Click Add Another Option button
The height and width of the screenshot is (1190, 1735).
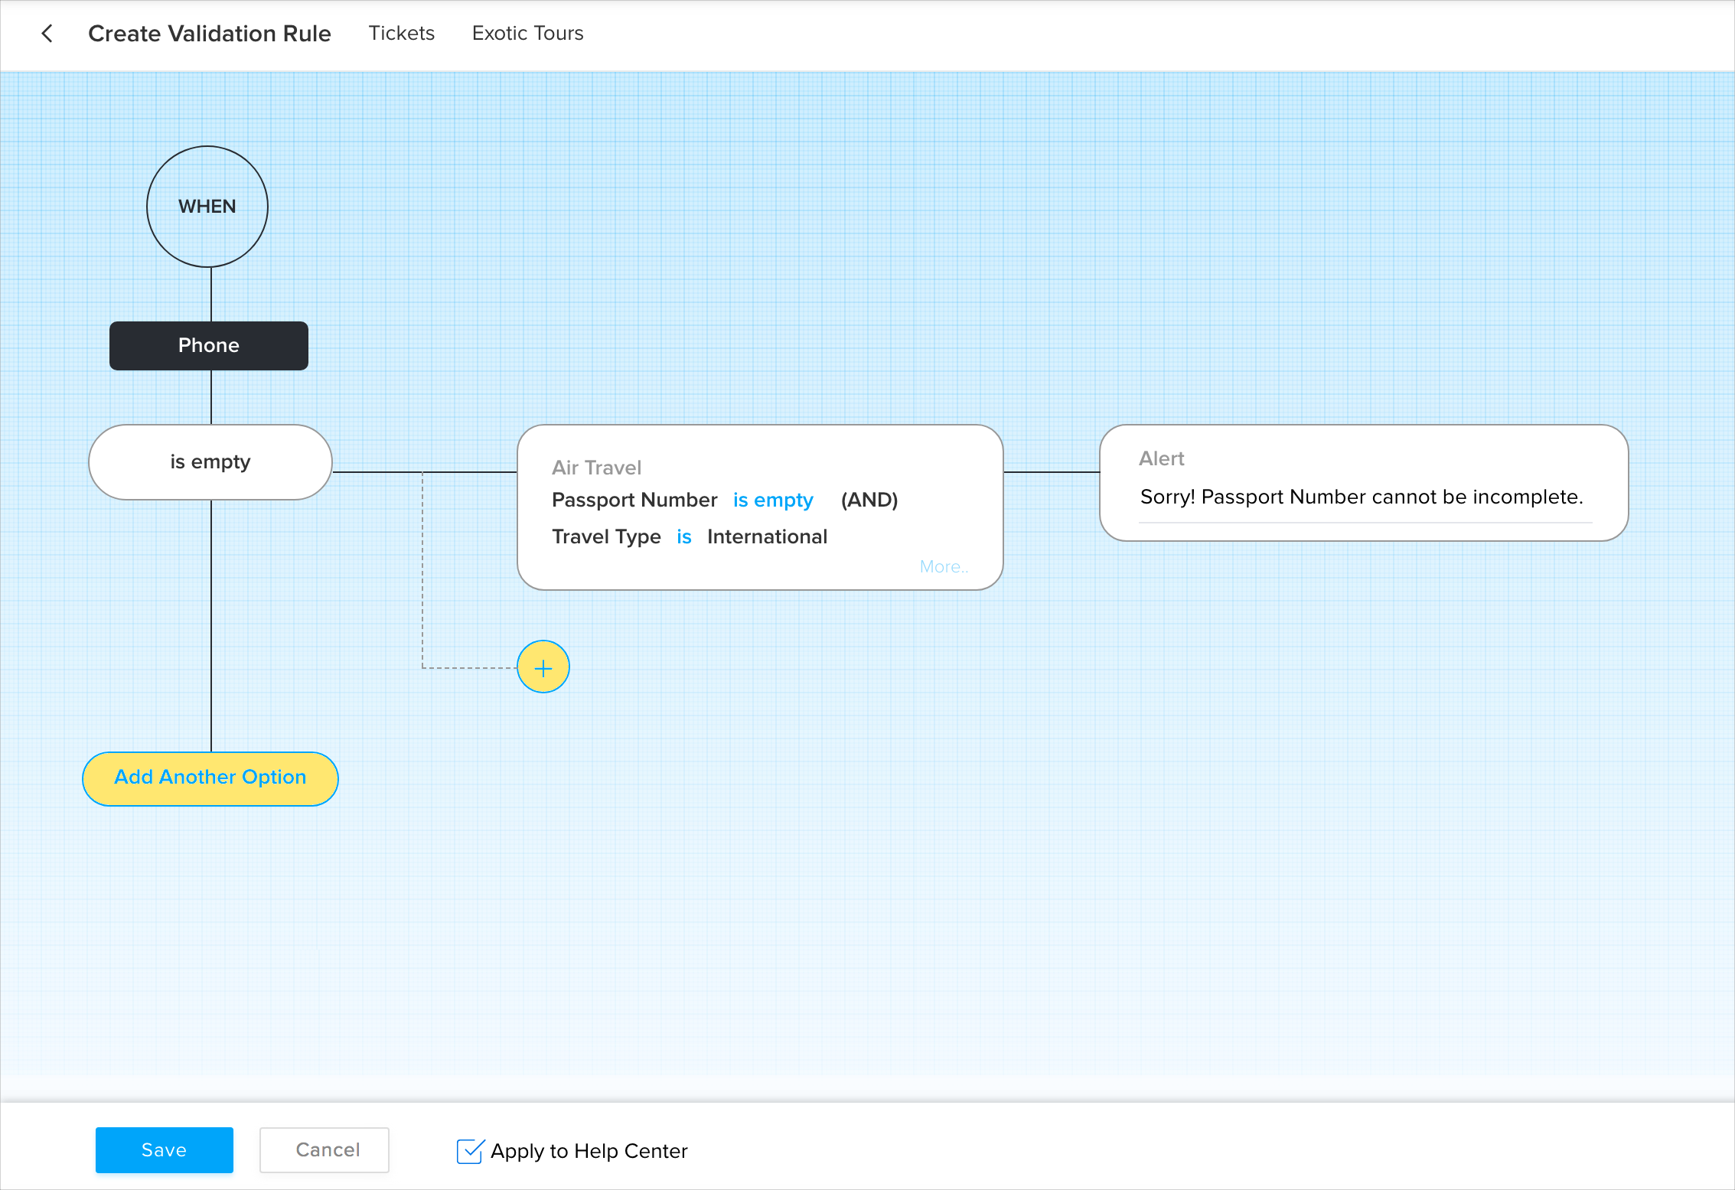click(210, 778)
